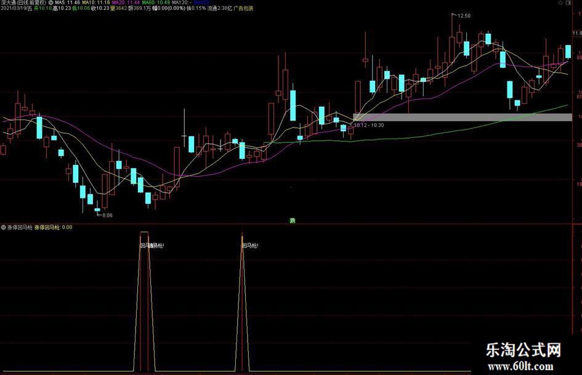Click the panel layout icon in the top-right corner

coord(568,2)
